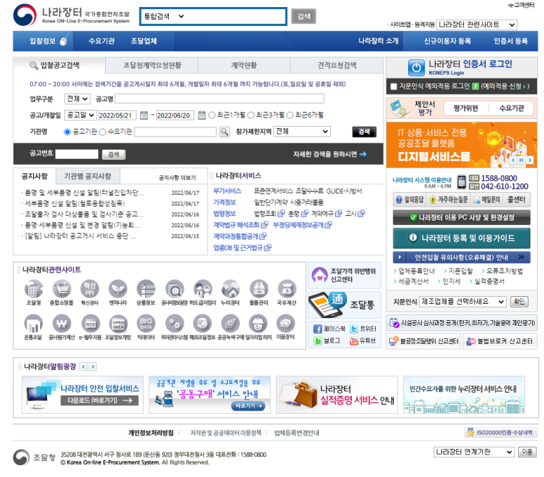Open the 상품정보 checklist icon

(146, 289)
